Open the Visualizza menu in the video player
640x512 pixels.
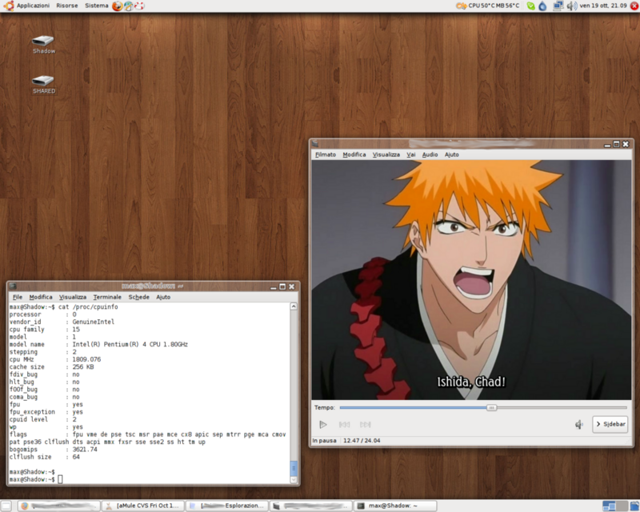(x=386, y=154)
